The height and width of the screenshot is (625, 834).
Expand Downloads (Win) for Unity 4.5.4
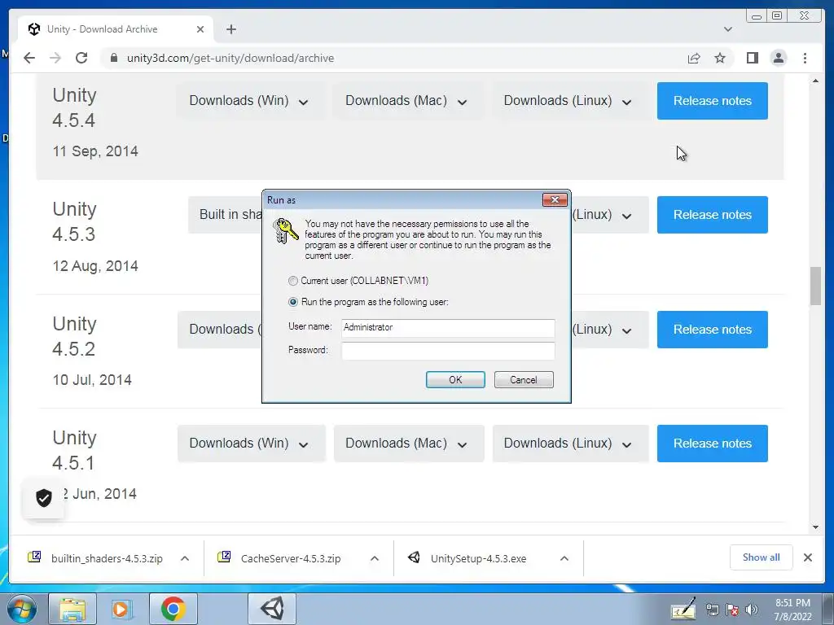tap(249, 101)
